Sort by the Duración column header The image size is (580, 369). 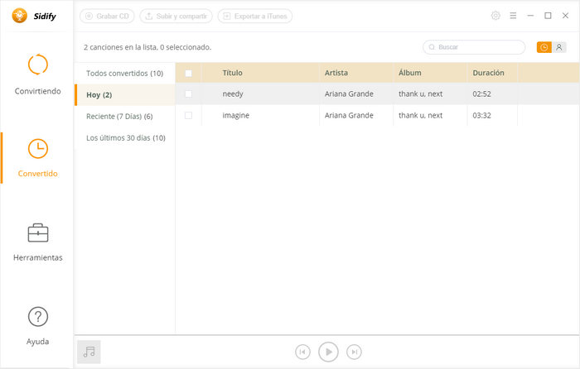tap(488, 73)
